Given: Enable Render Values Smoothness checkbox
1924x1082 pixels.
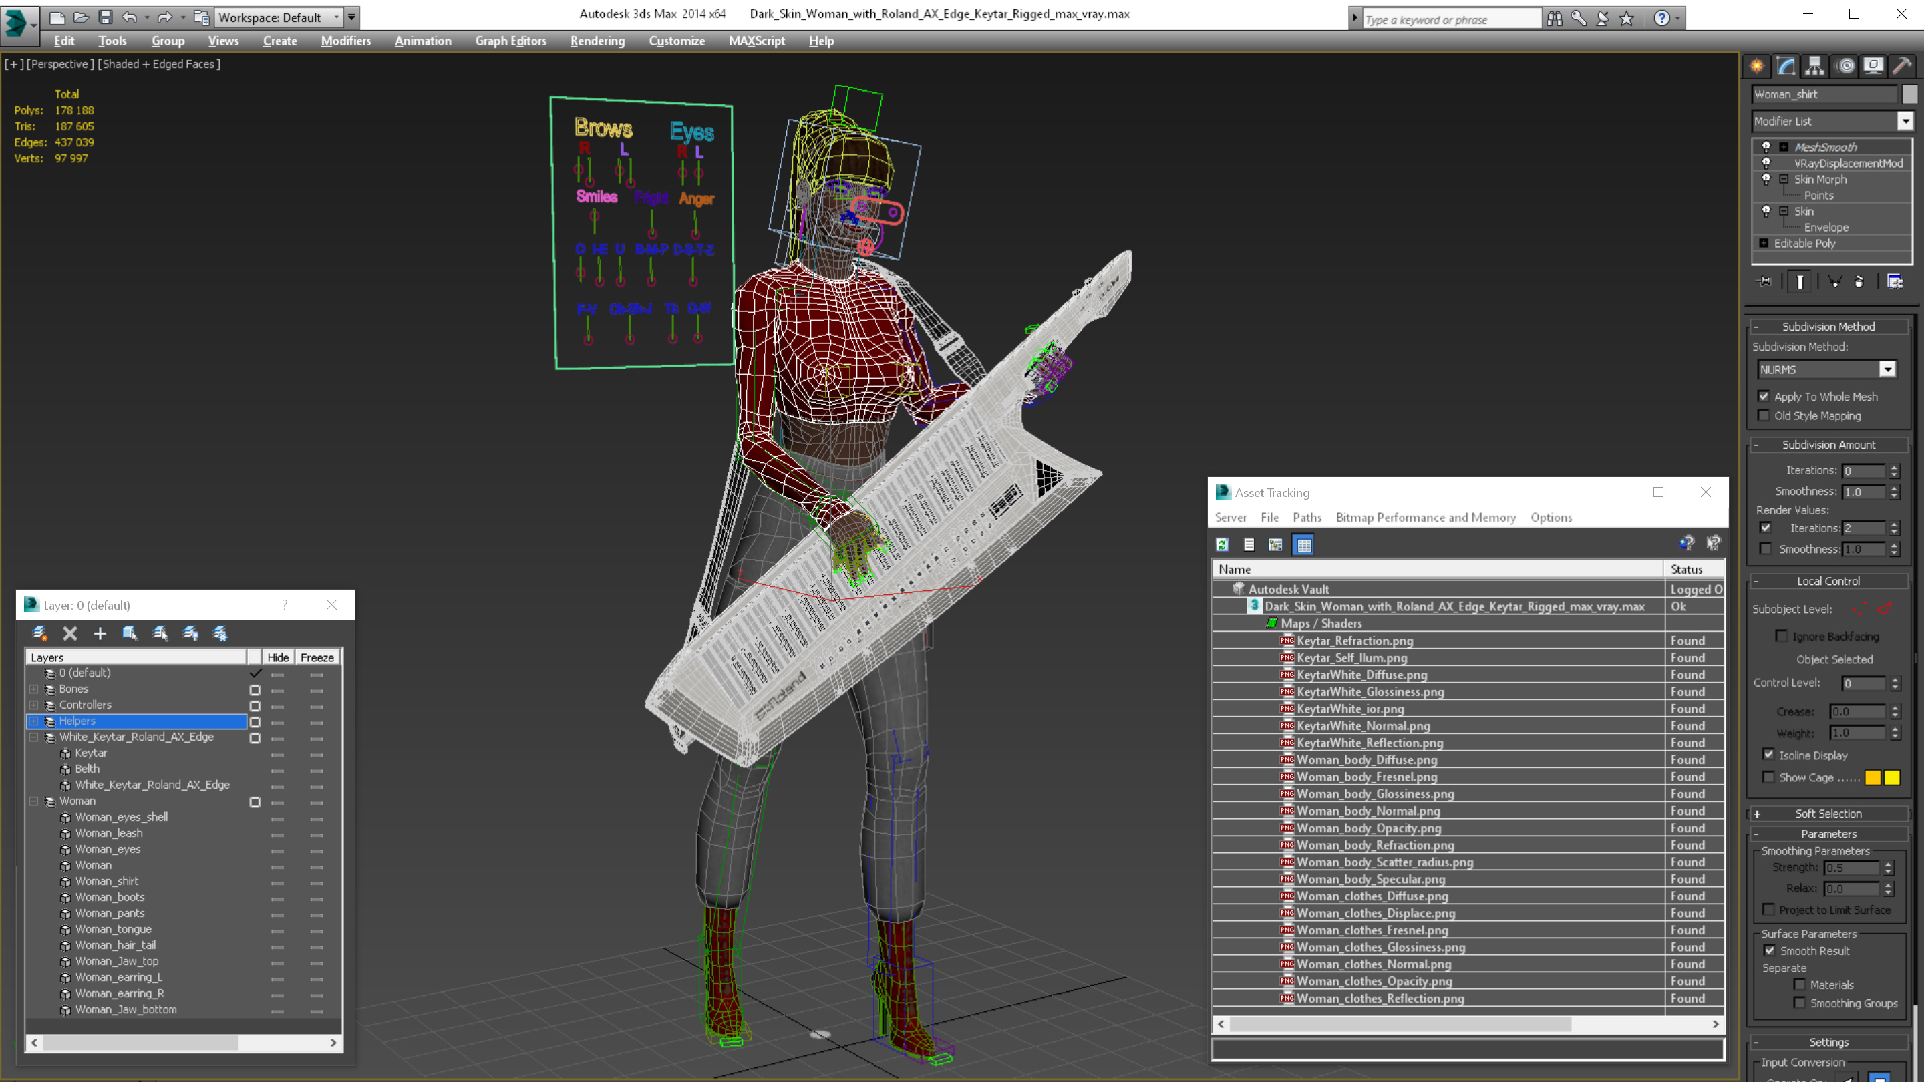Looking at the screenshot, I should (x=1766, y=549).
